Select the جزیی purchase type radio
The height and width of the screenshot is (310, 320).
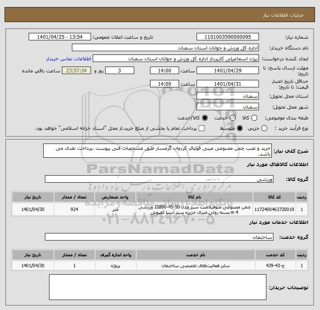[x=264, y=128]
